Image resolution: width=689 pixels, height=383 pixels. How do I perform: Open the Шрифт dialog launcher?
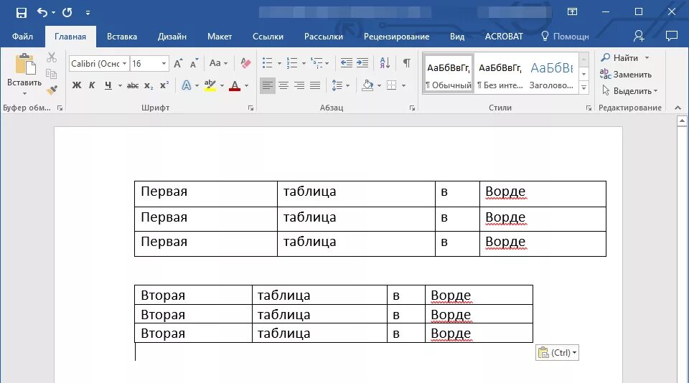click(x=250, y=108)
